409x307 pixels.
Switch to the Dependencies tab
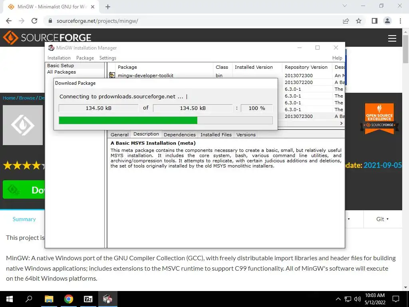(179, 134)
